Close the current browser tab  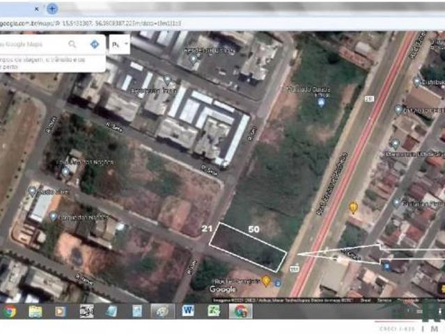(36, 9)
